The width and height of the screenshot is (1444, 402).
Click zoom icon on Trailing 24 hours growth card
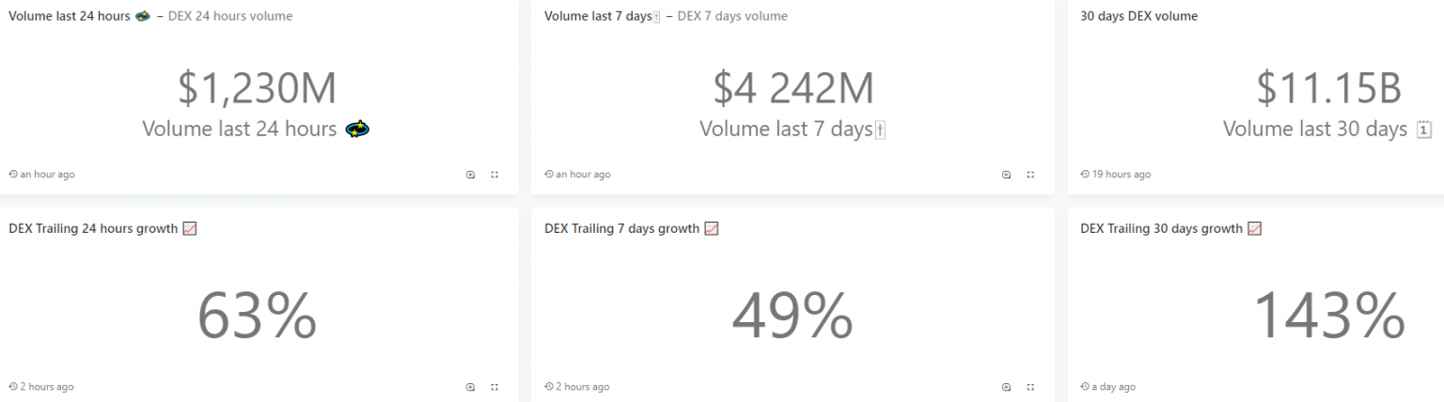[471, 387]
